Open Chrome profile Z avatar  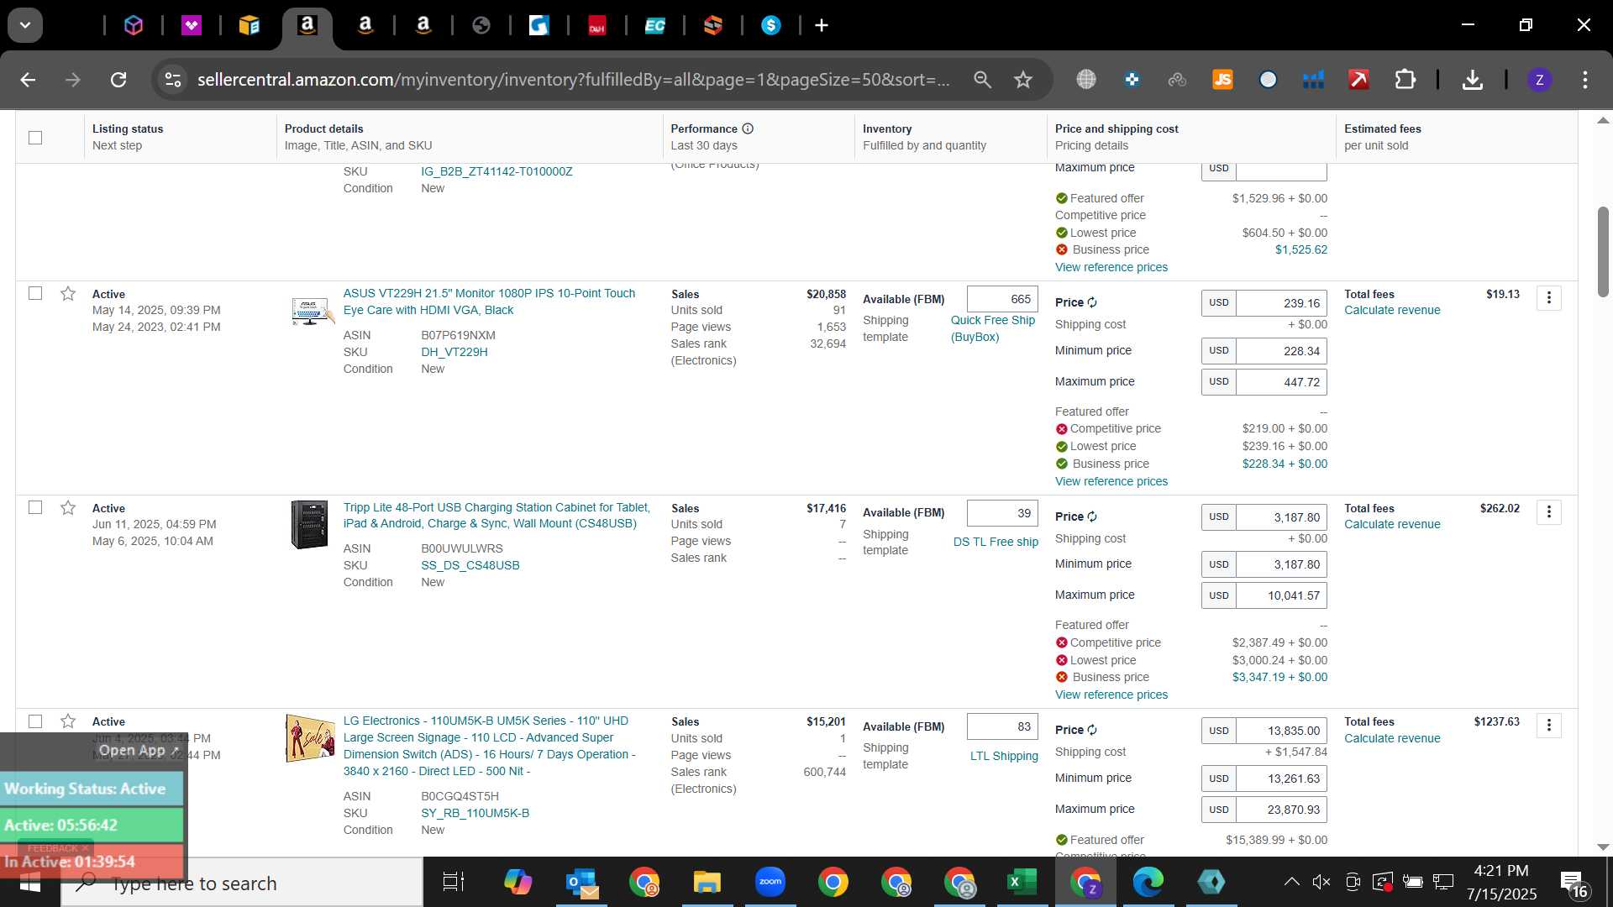click(1539, 80)
